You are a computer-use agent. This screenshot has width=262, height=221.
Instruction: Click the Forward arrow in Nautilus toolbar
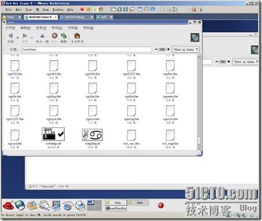(25, 36)
